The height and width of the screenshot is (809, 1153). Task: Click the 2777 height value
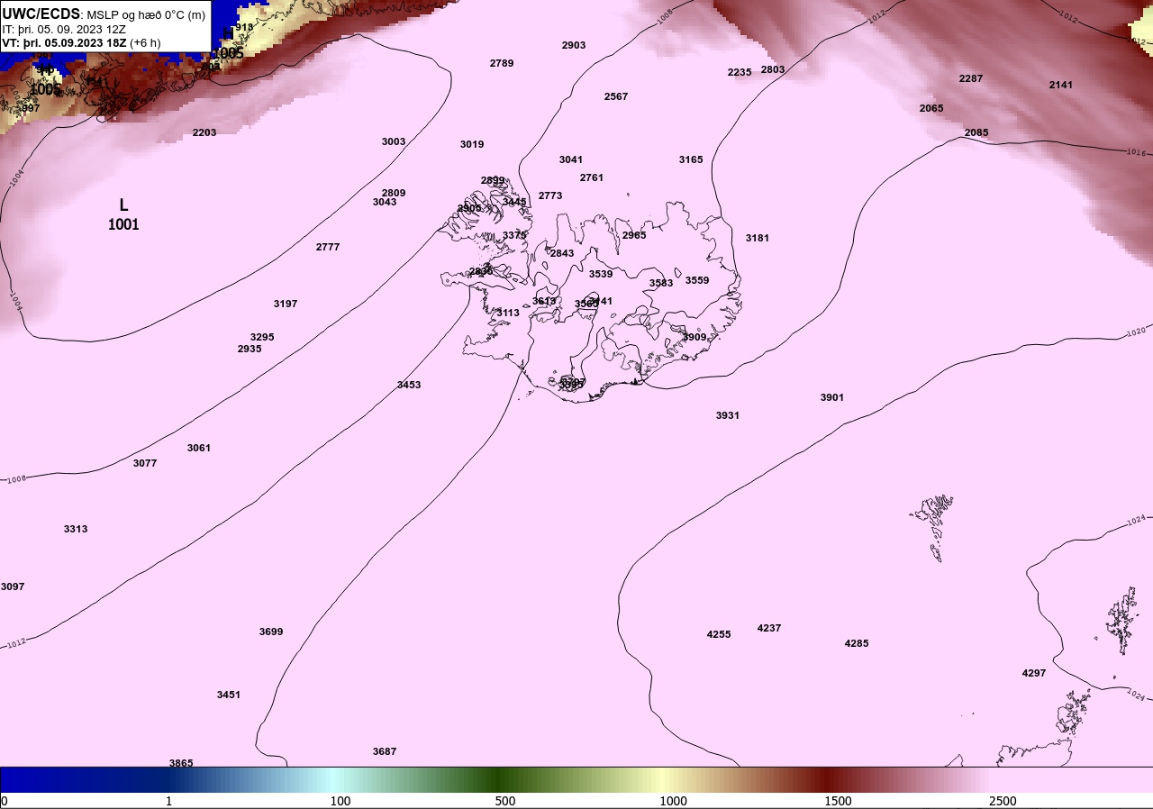point(328,247)
